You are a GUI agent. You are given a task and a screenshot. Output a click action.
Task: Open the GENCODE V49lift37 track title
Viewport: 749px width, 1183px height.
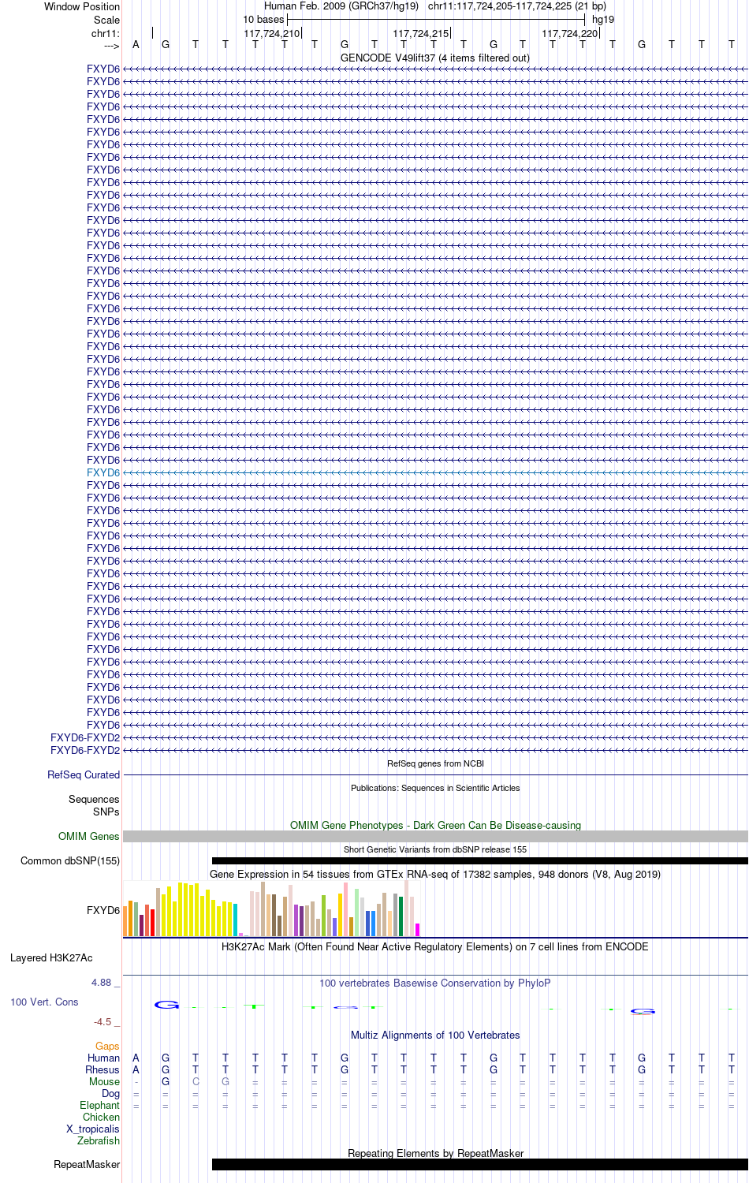435,58
